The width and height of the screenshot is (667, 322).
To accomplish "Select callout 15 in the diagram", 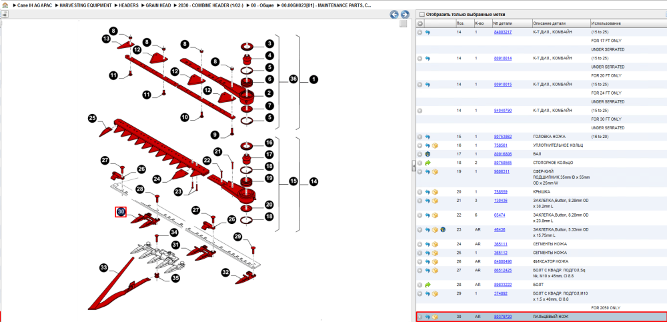I will (x=293, y=181).
